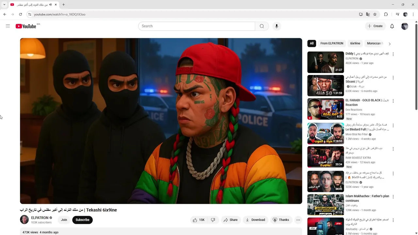Open Diddy video thumbnail 21:27
Viewport: 418px width, 235px height.
326,62
